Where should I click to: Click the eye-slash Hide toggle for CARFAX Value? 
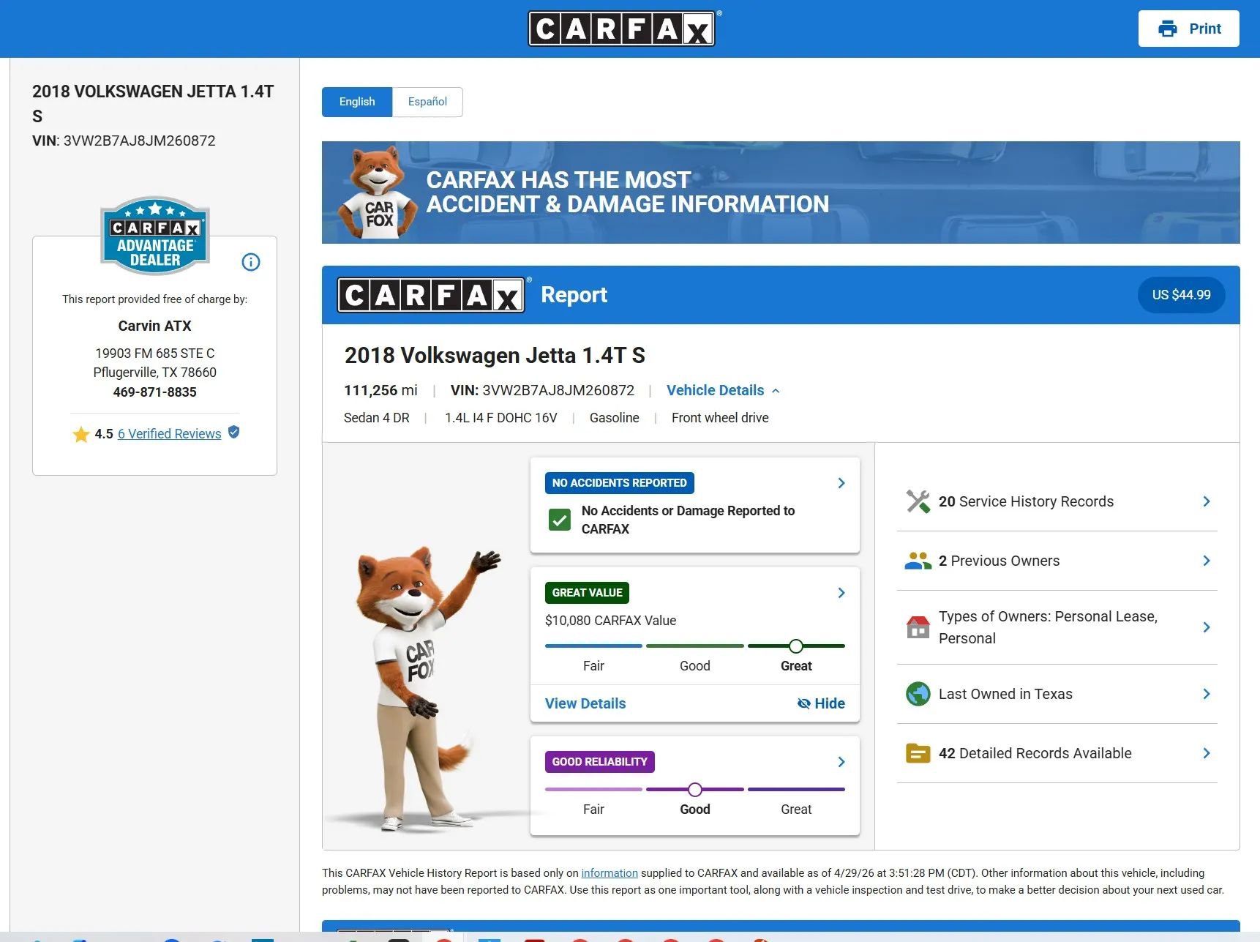tap(821, 703)
